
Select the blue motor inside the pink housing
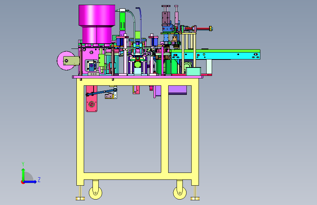(91, 67)
